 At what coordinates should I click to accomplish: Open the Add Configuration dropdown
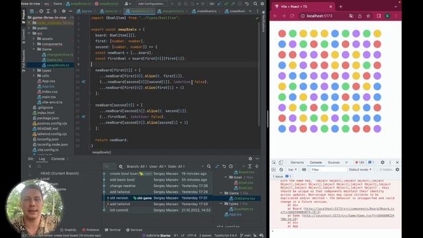151,4
